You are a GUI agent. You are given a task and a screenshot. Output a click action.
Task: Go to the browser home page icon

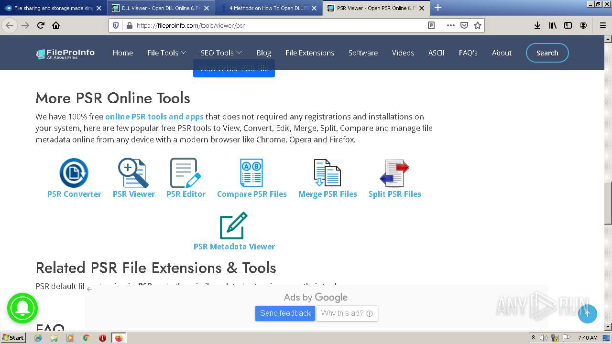[x=56, y=25]
